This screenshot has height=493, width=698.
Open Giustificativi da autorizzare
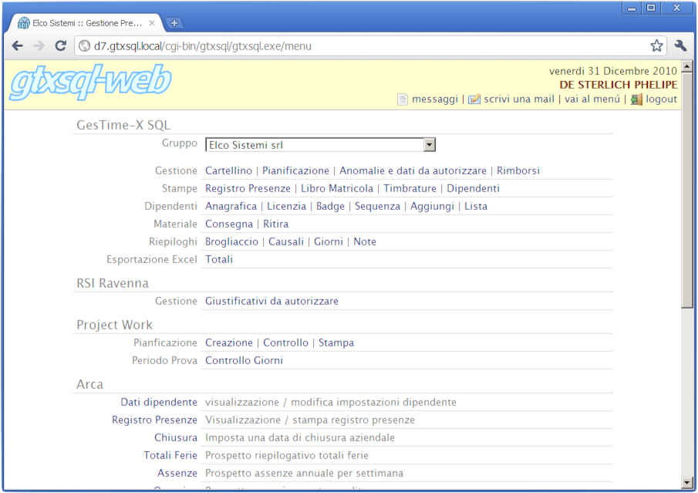coord(271,301)
